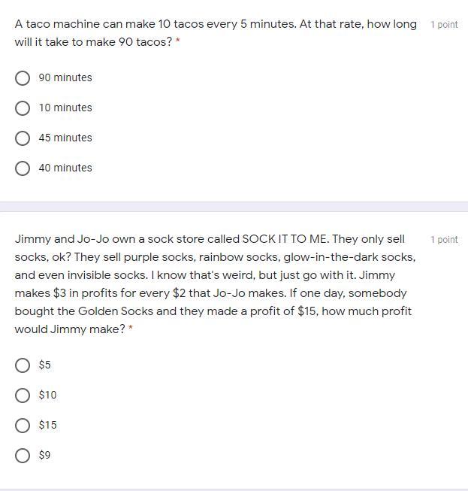Click the '$10' option label text
The height and width of the screenshot is (491, 468).
[x=47, y=396]
